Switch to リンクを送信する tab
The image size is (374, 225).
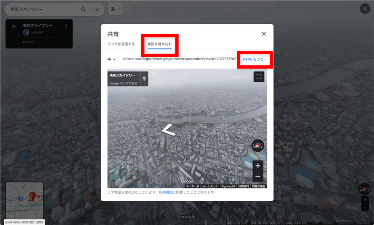pyautogui.click(x=121, y=44)
